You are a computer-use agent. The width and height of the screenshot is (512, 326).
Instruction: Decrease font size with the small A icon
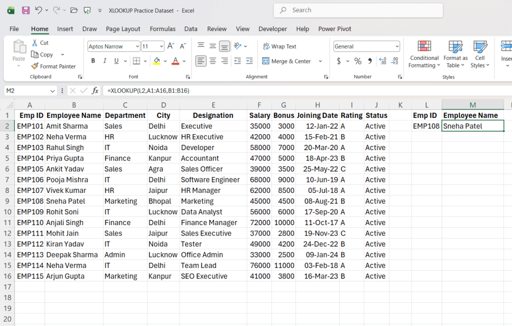click(183, 46)
